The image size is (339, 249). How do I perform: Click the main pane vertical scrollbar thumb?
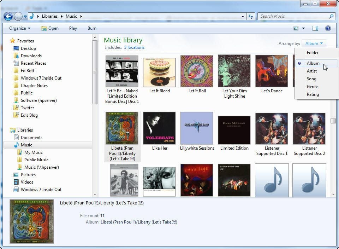[333, 121]
